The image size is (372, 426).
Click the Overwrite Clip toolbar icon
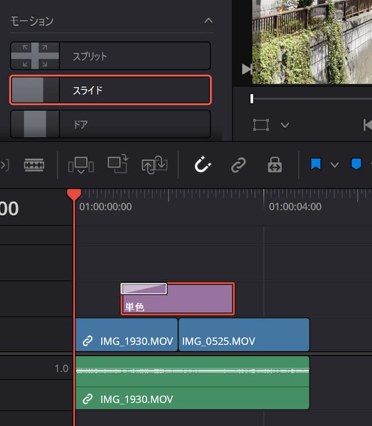118,164
